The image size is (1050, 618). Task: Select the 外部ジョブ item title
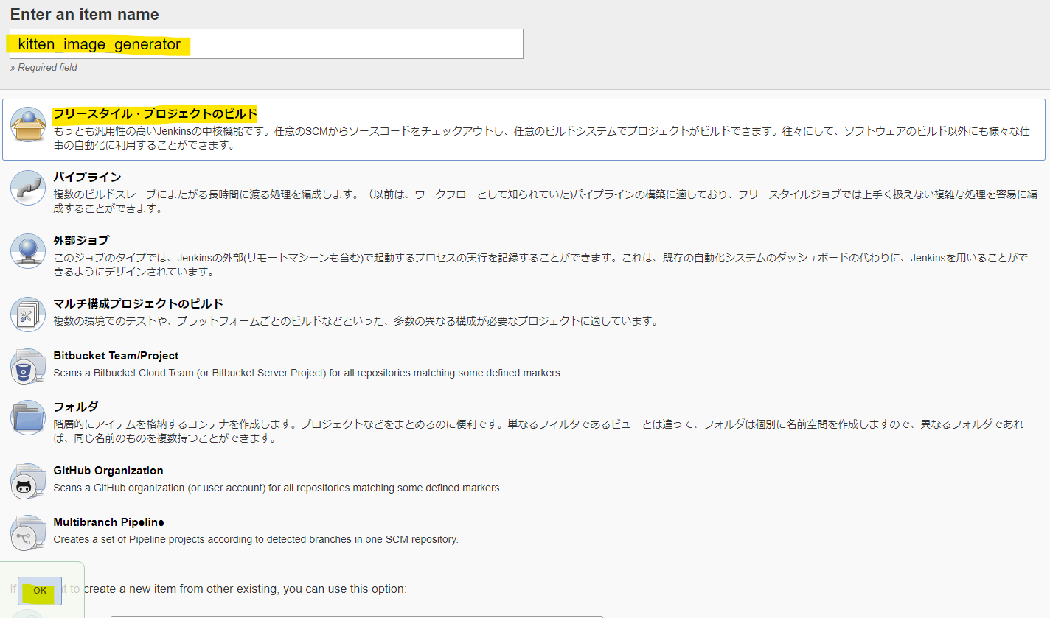[81, 241]
